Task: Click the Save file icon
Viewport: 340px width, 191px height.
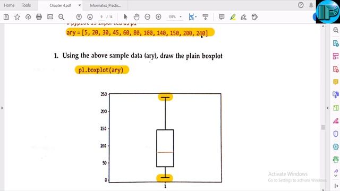Action: [6, 17]
